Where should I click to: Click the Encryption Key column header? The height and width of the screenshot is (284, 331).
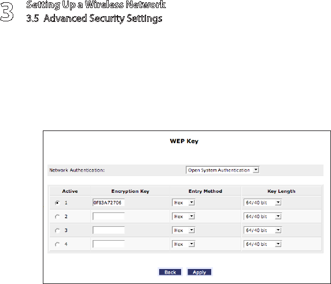[x=130, y=191]
